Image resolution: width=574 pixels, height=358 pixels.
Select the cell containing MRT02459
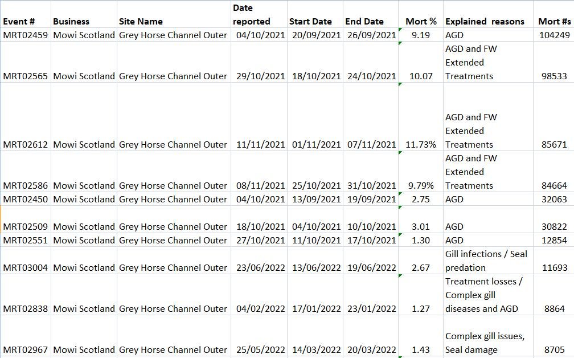click(x=24, y=35)
